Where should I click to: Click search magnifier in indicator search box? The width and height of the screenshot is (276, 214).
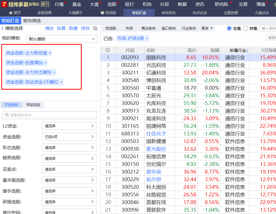click(7, 115)
